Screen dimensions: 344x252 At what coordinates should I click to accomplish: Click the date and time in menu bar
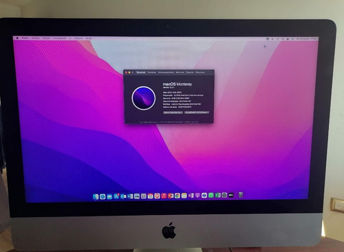(x=306, y=39)
